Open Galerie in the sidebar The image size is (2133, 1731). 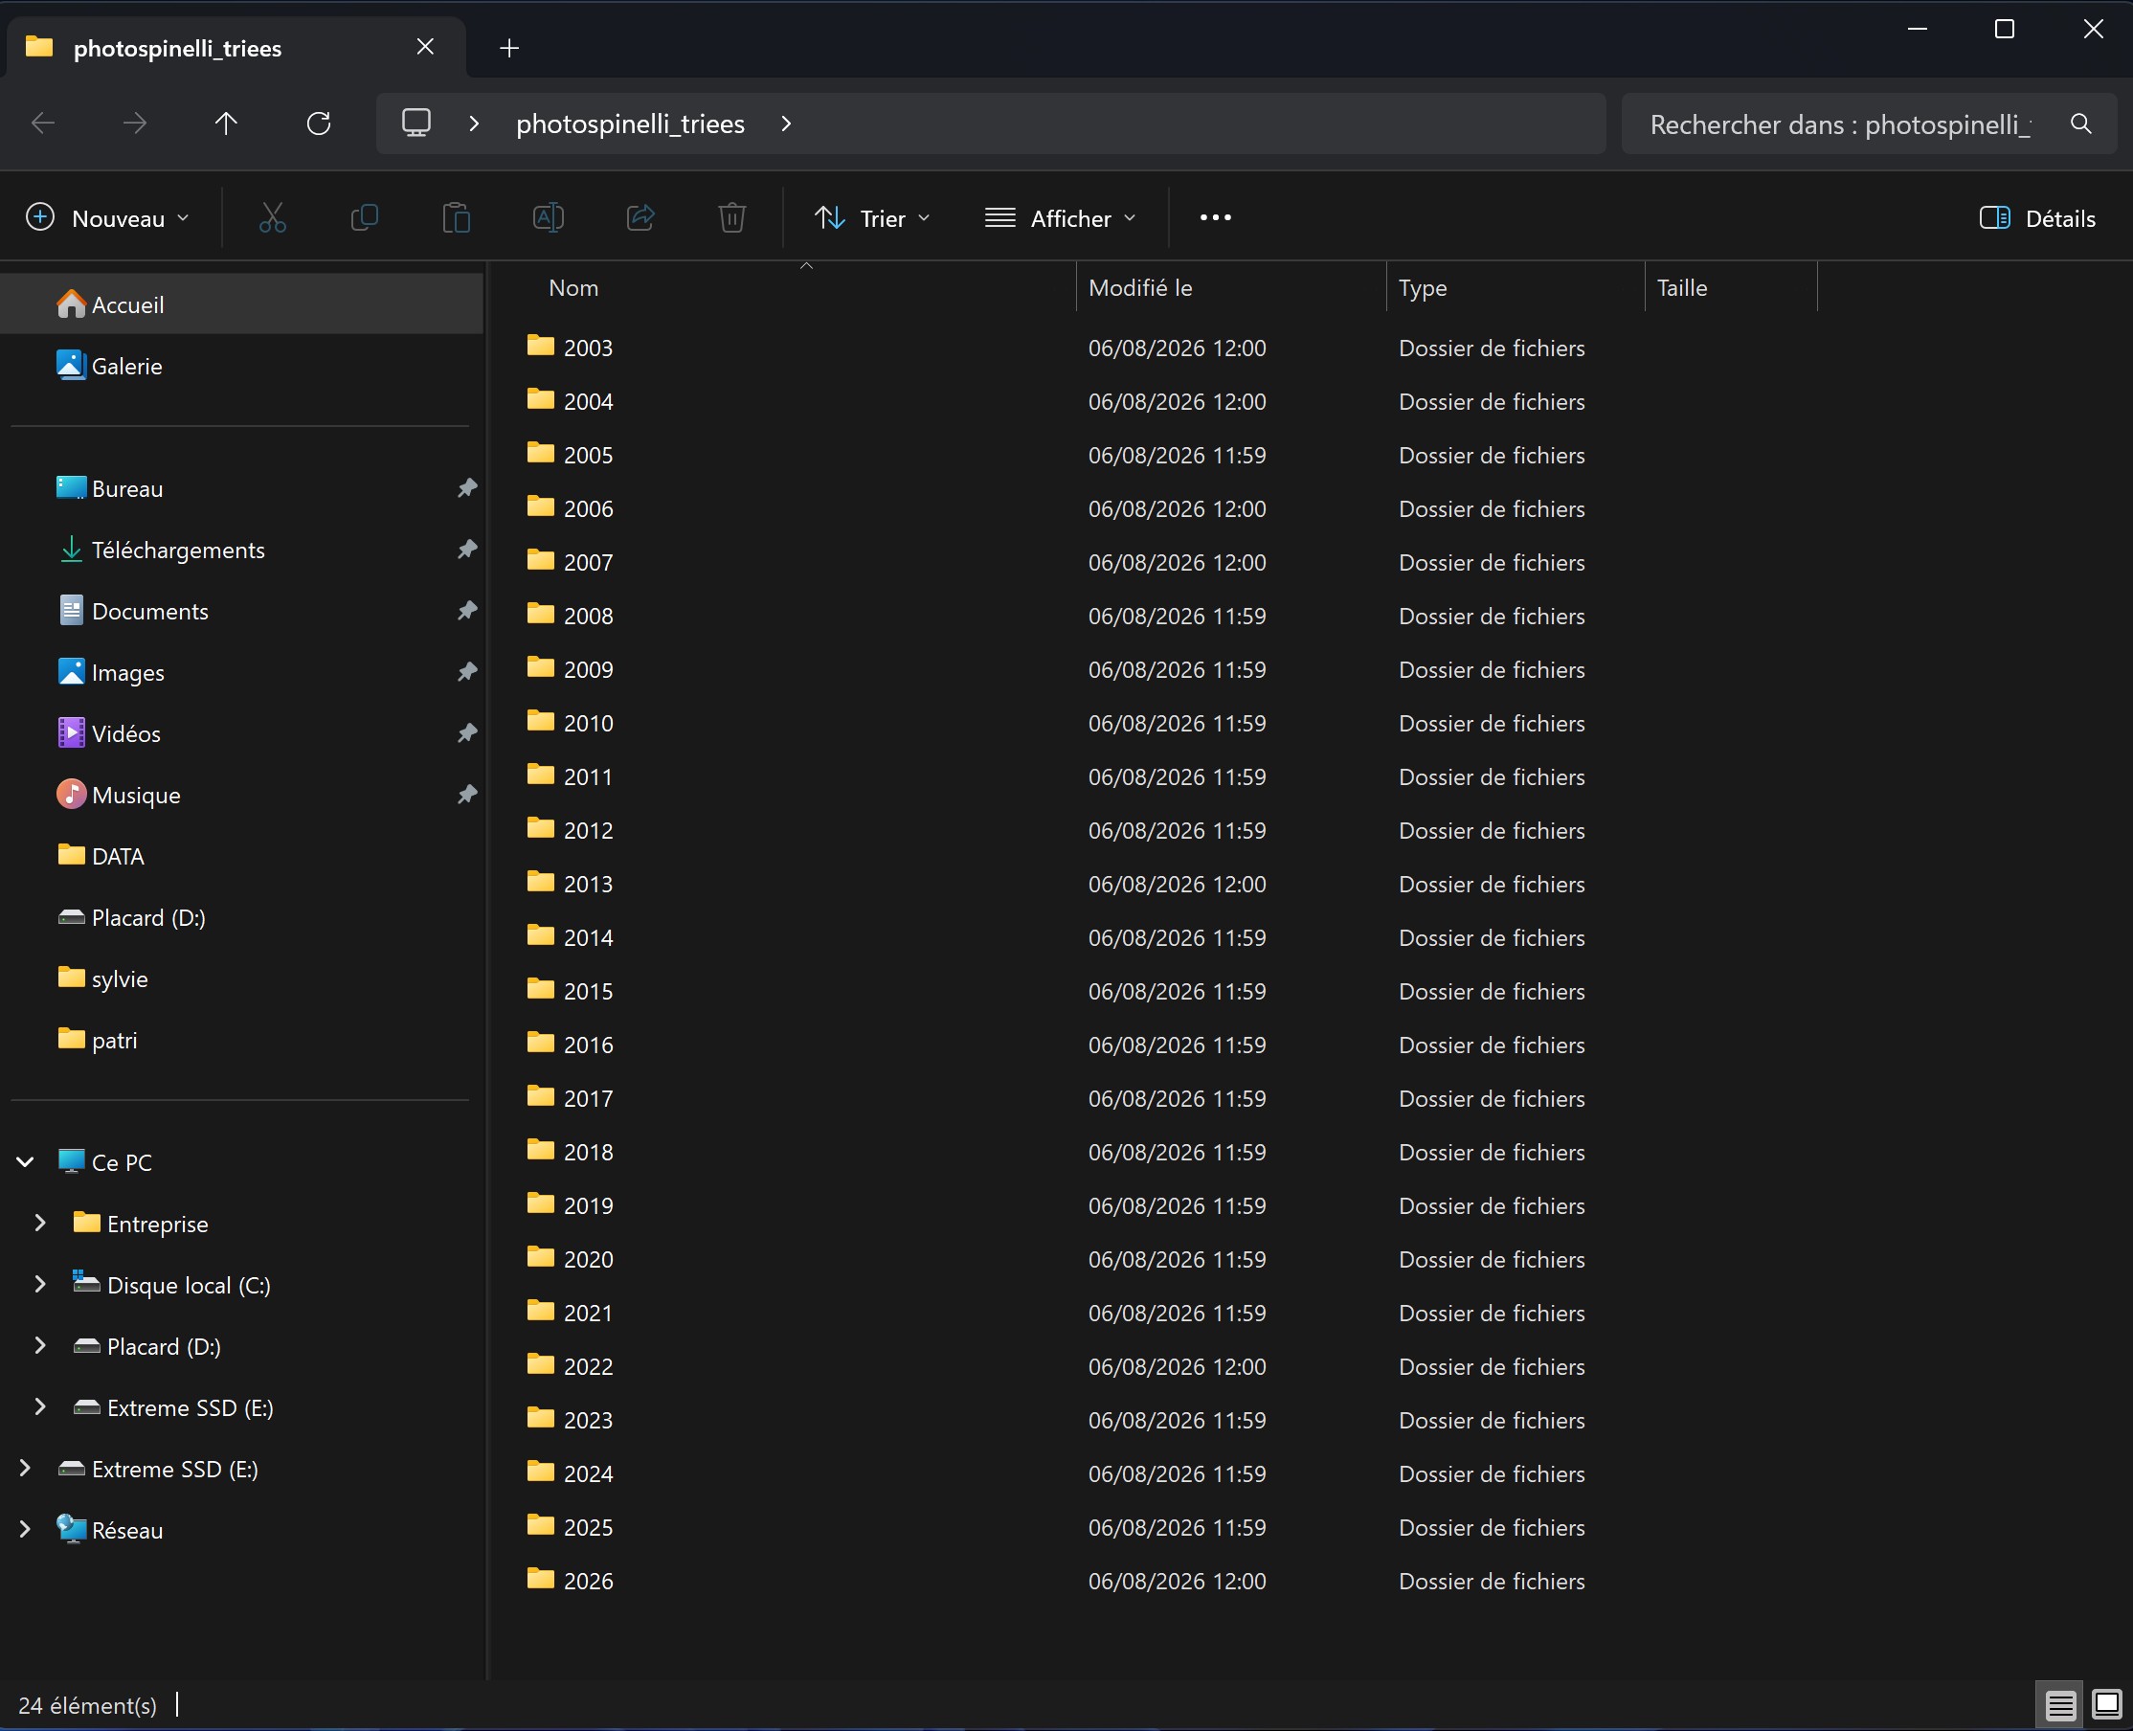pos(241,366)
